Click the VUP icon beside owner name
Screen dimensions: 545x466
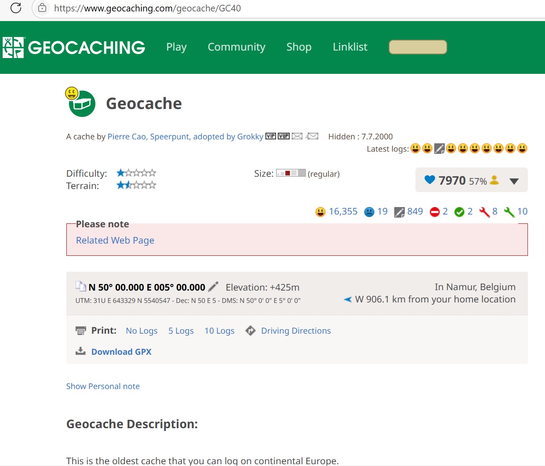(283, 136)
